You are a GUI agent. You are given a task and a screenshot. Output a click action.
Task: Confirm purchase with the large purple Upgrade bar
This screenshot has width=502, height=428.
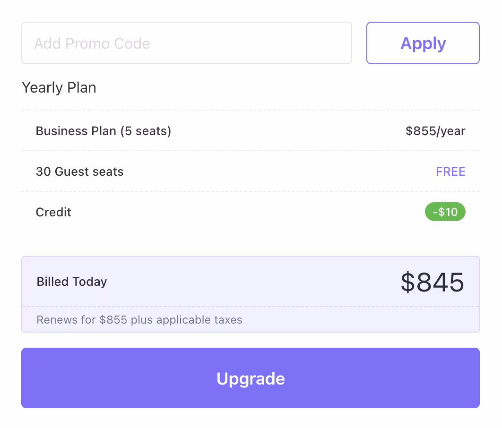point(251,378)
